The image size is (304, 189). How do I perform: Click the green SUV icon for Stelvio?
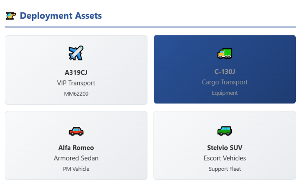tap(225, 131)
